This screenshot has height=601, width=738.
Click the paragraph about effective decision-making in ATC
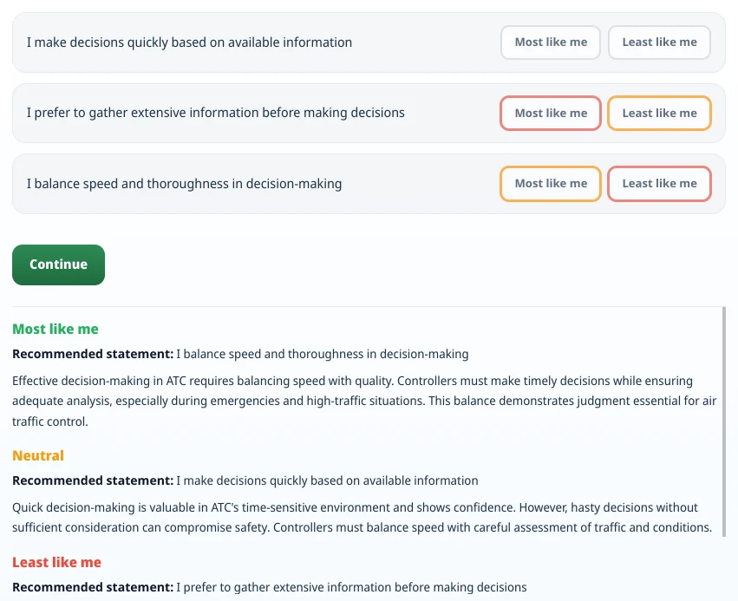[364, 401]
